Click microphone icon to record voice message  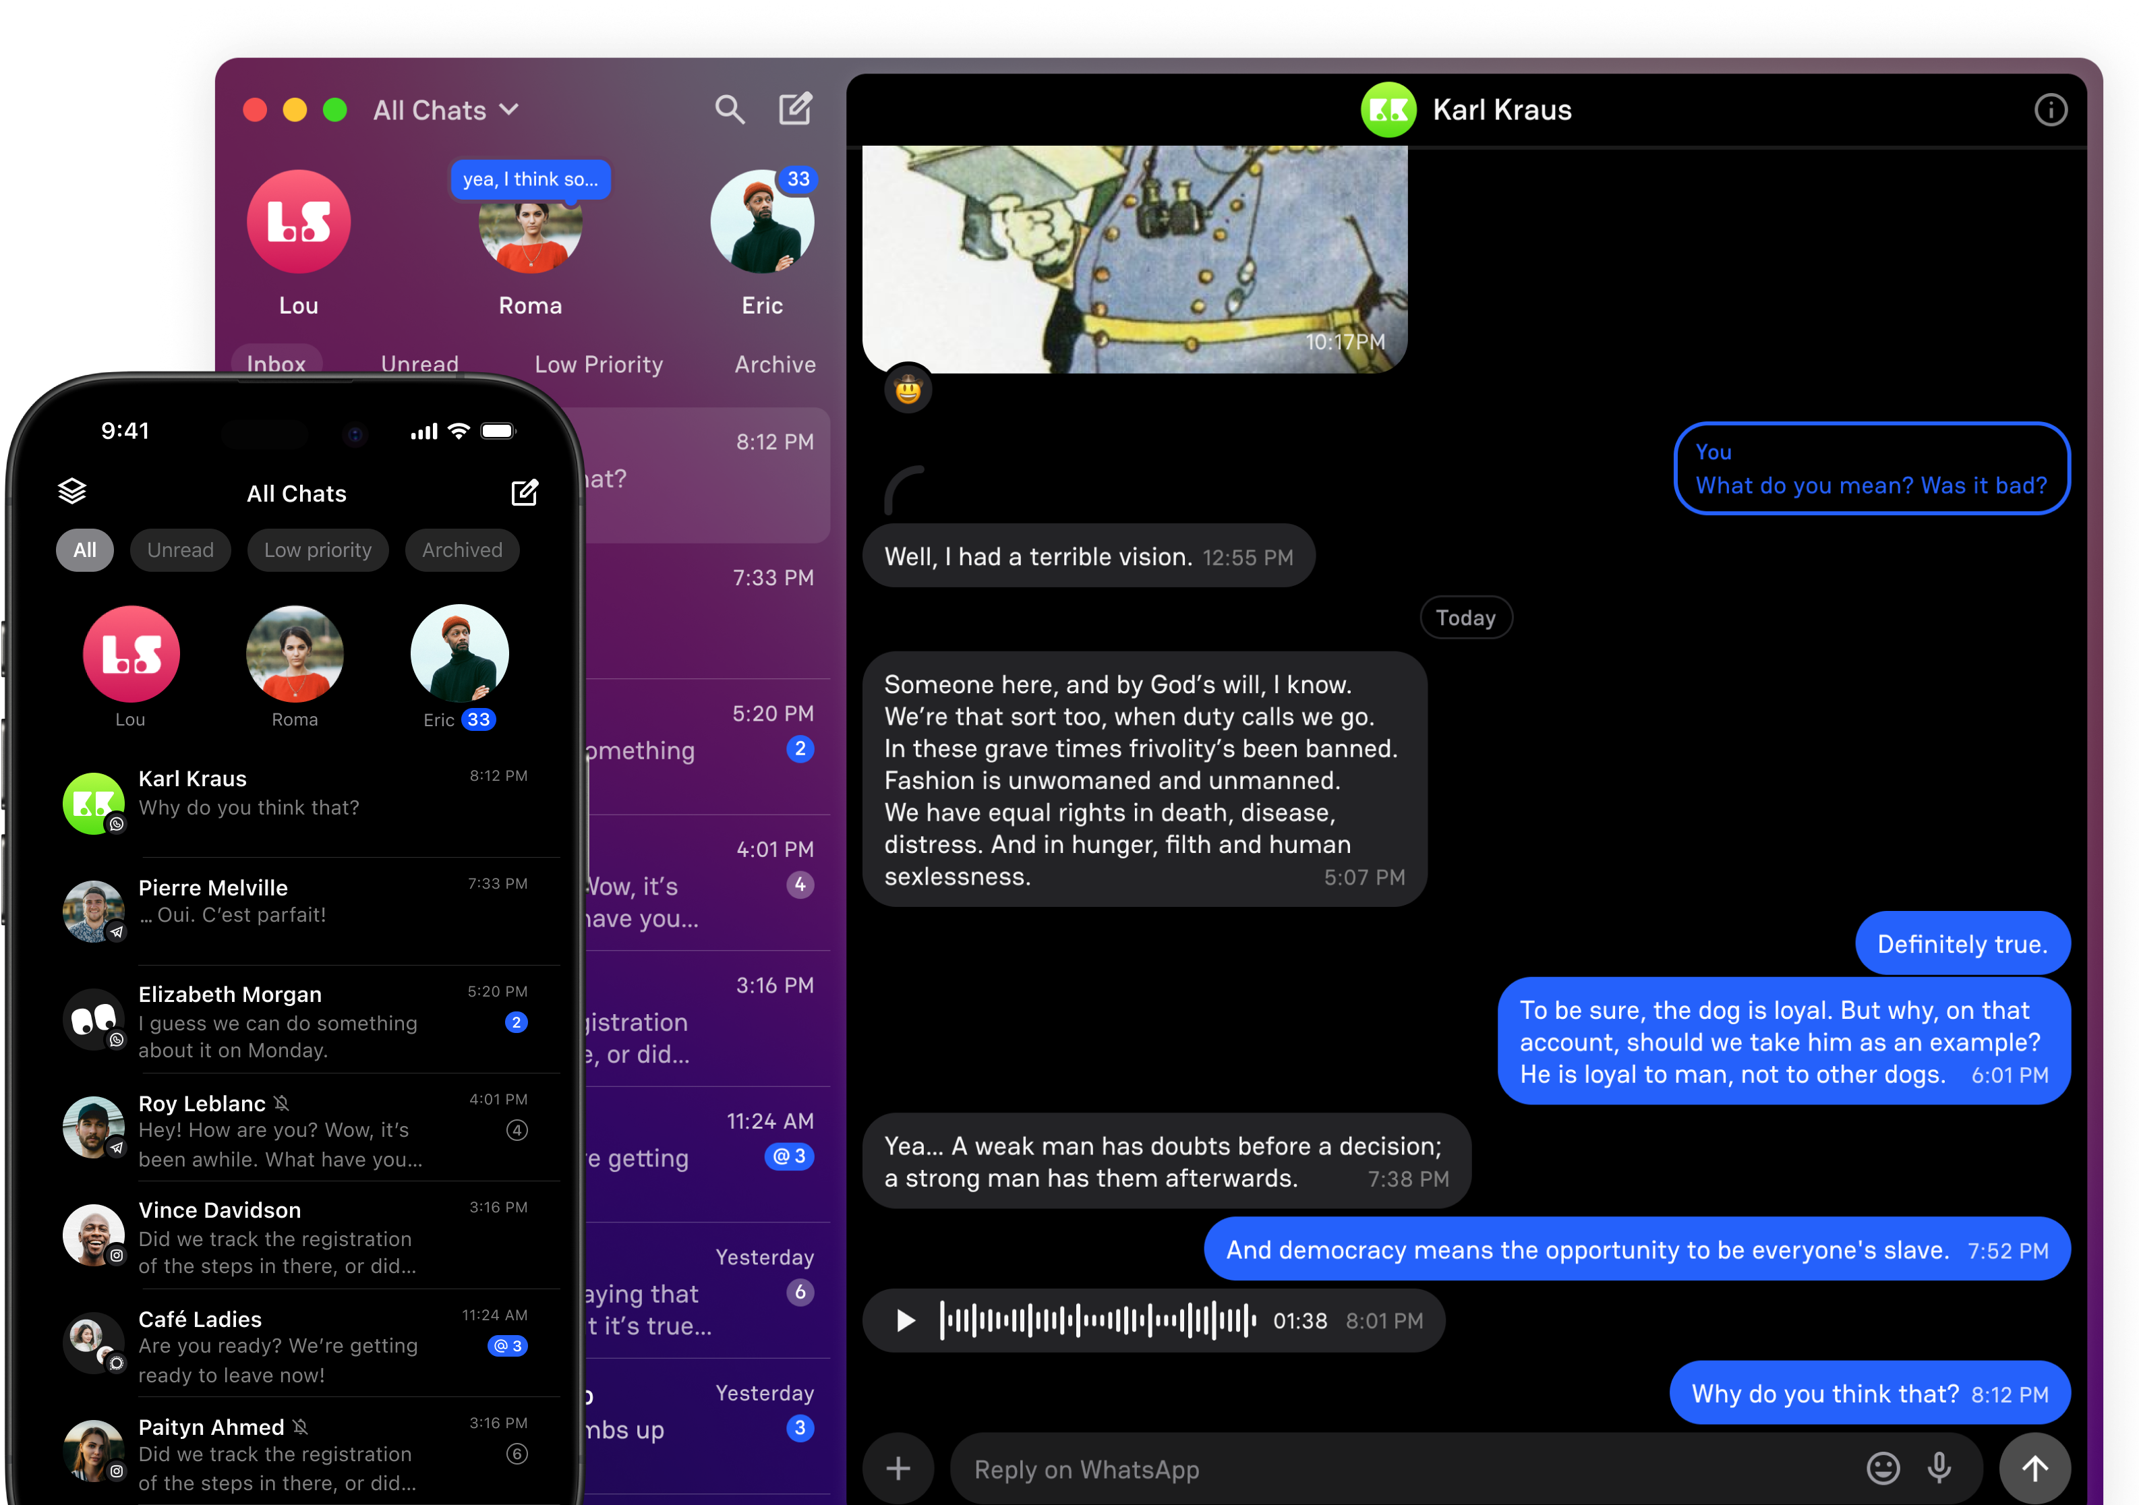tap(1939, 1469)
